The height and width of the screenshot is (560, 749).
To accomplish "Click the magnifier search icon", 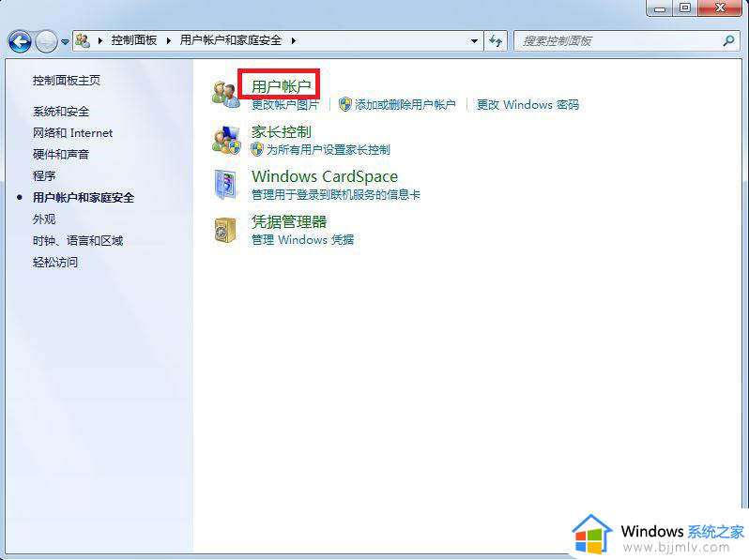I will (x=728, y=40).
